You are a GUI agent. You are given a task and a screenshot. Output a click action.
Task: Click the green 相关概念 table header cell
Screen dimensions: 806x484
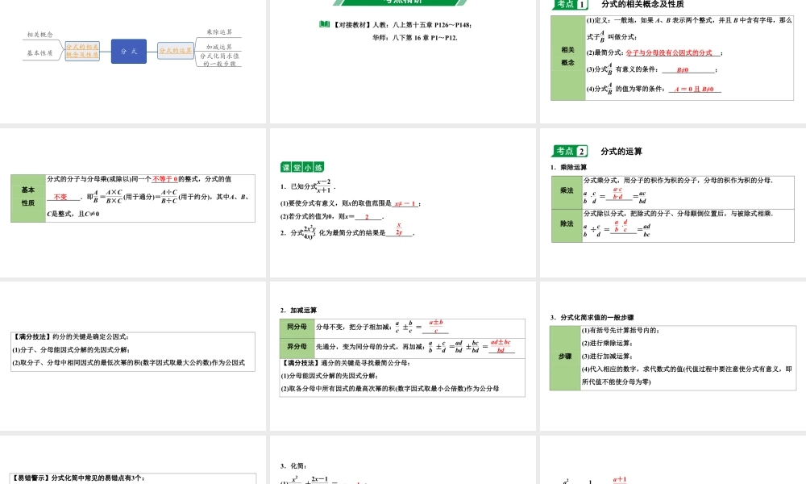coord(567,56)
